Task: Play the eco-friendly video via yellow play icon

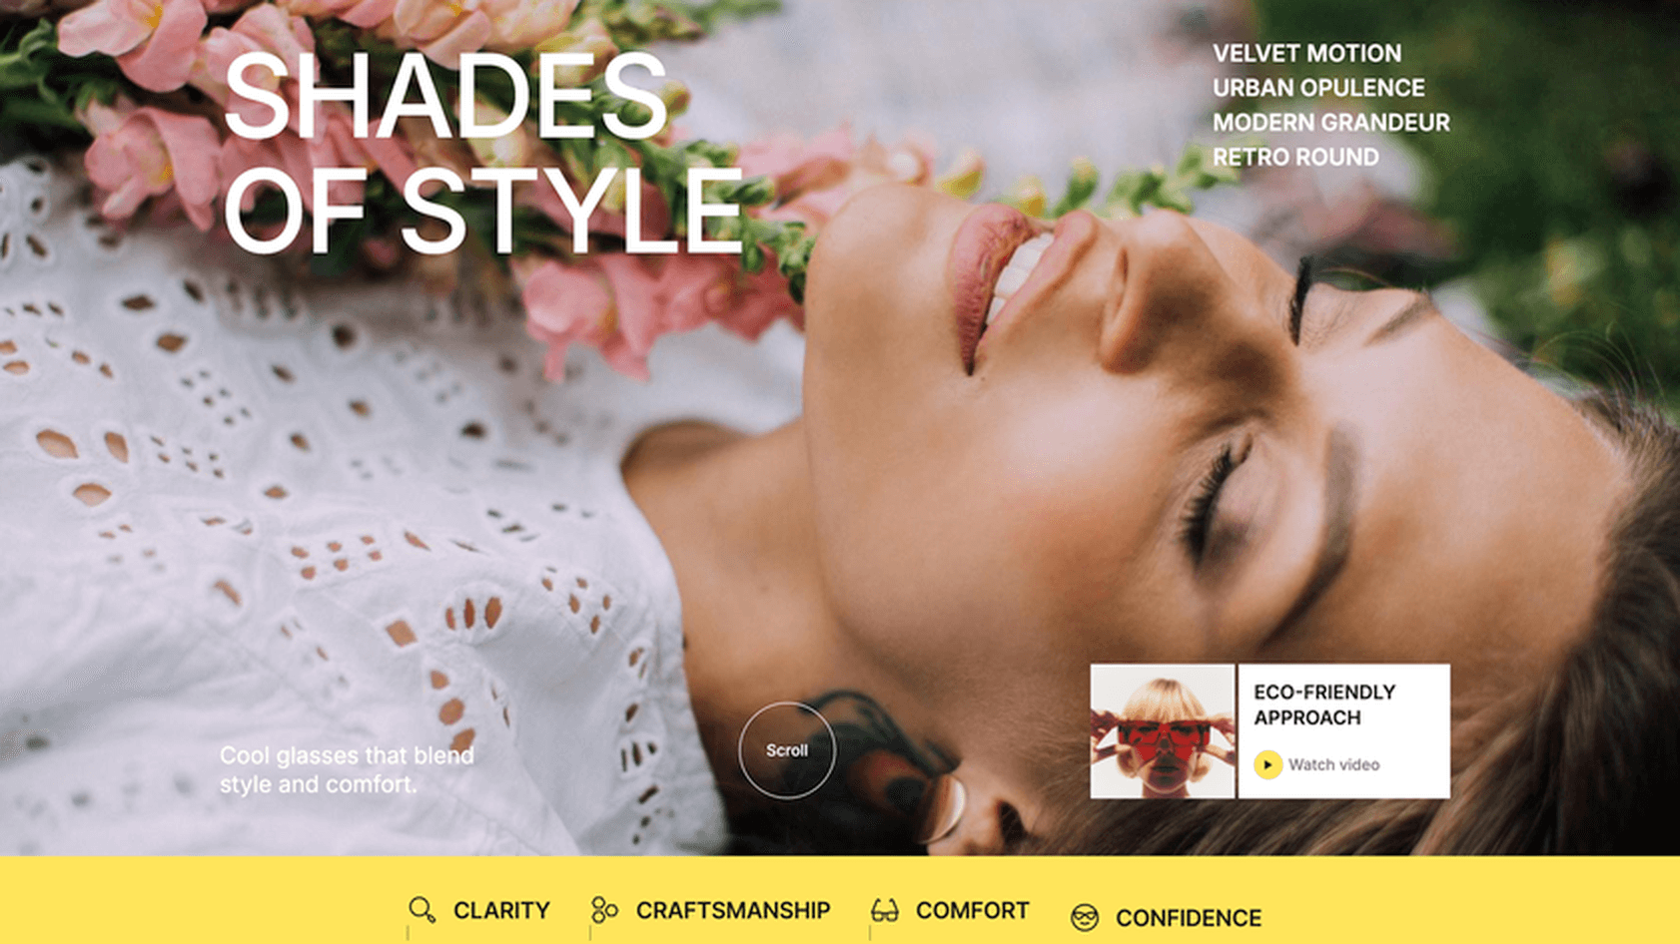Action: point(1267,764)
